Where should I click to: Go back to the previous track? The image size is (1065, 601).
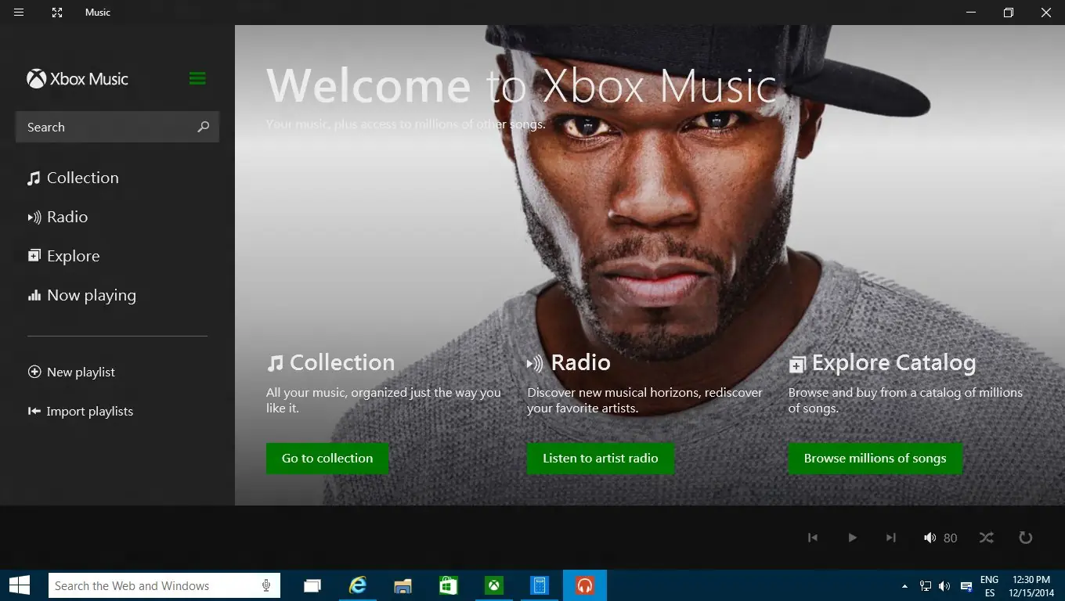pos(812,538)
